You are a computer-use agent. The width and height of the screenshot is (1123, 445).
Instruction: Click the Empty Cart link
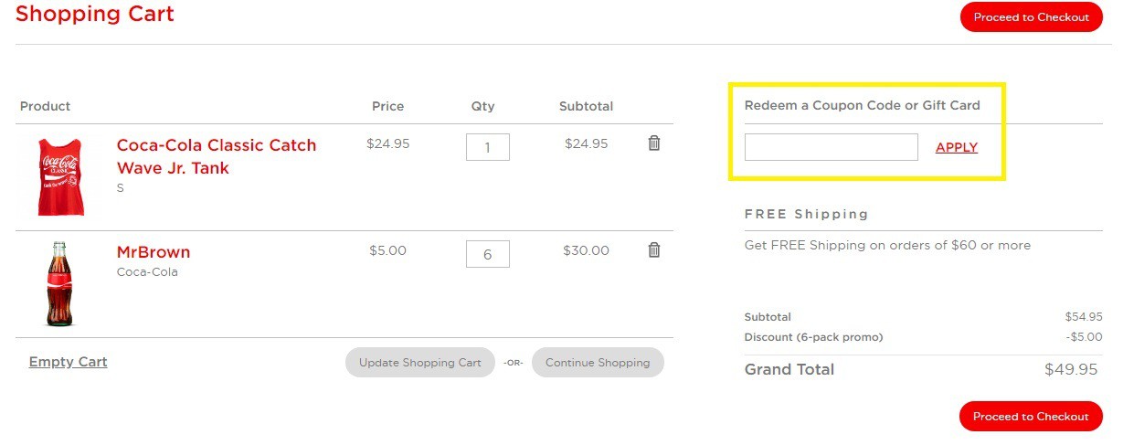69,362
